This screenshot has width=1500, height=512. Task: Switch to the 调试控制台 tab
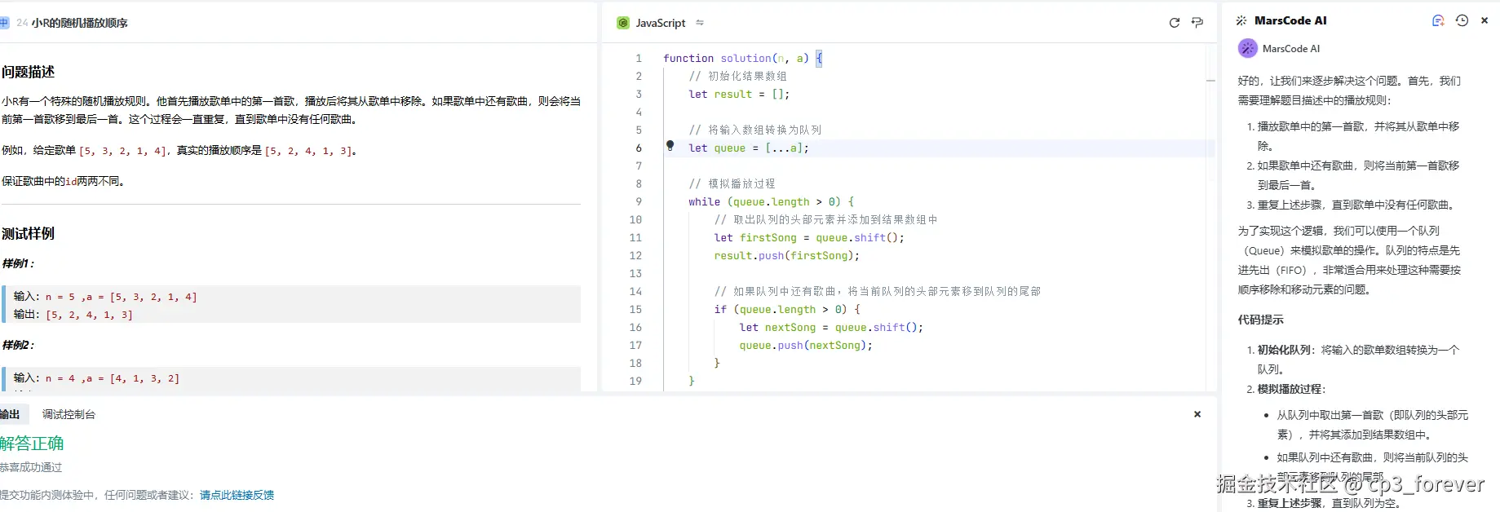click(x=69, y=414)
